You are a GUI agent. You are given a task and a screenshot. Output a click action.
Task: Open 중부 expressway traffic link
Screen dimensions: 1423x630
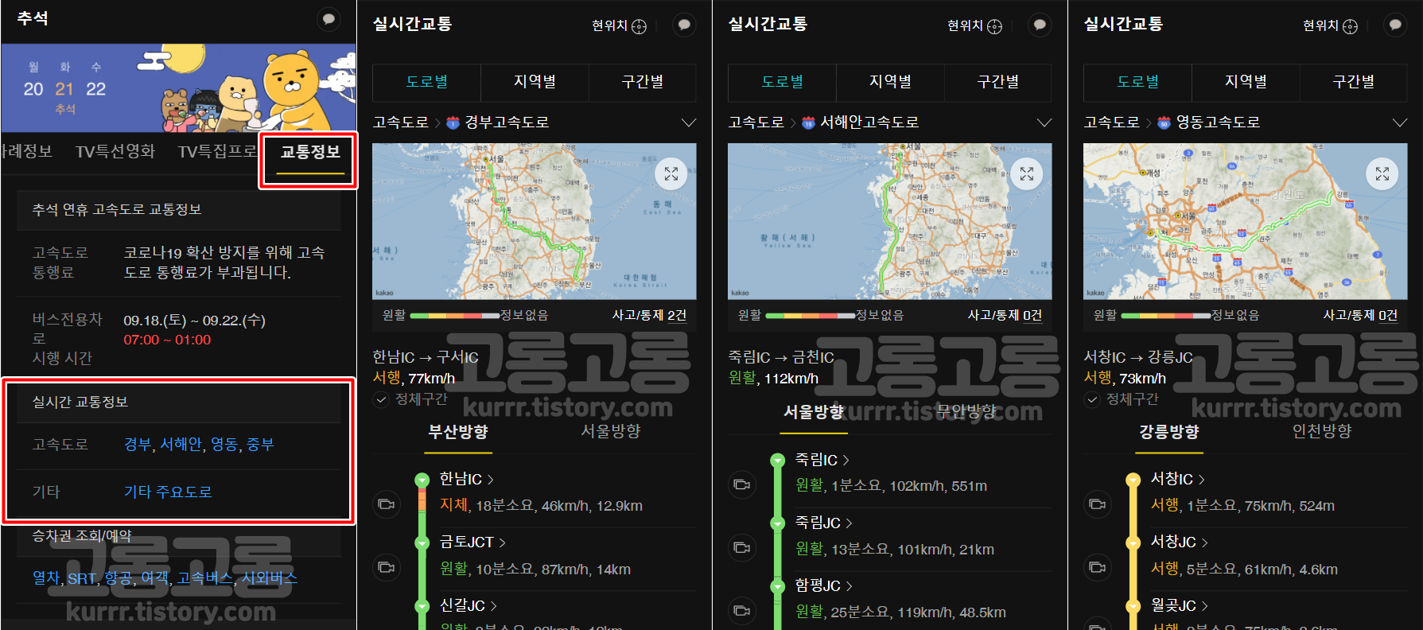click(260, 445)
